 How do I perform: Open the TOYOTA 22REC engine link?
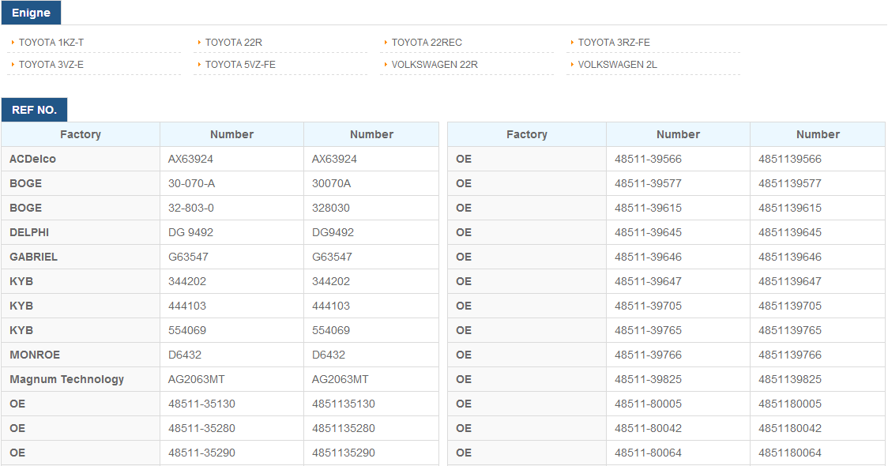427,43
